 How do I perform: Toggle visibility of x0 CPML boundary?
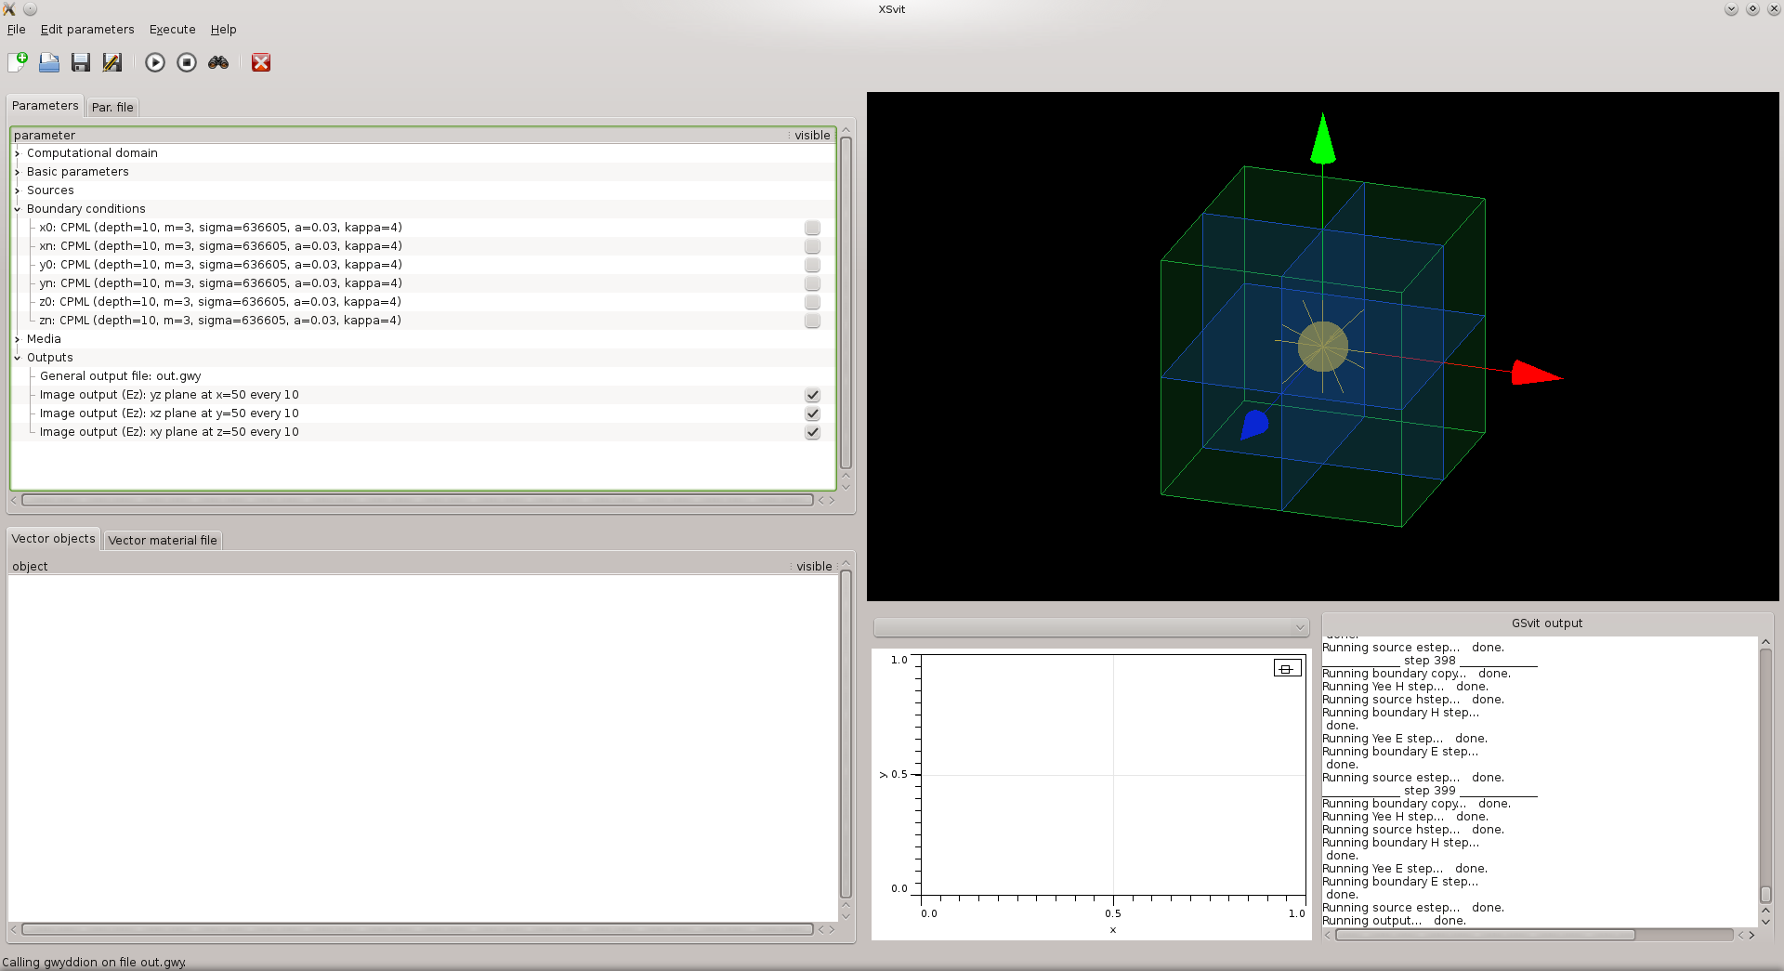(812, 228)
